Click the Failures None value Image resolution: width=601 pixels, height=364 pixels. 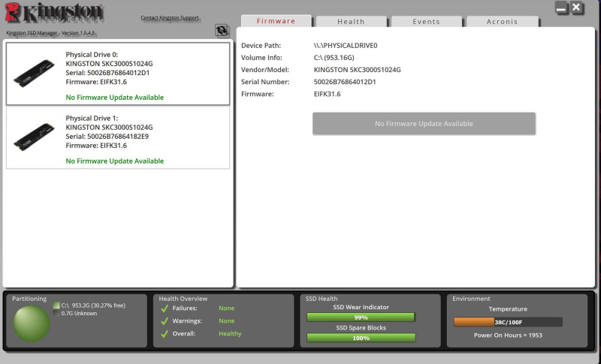tap(227, 308)
